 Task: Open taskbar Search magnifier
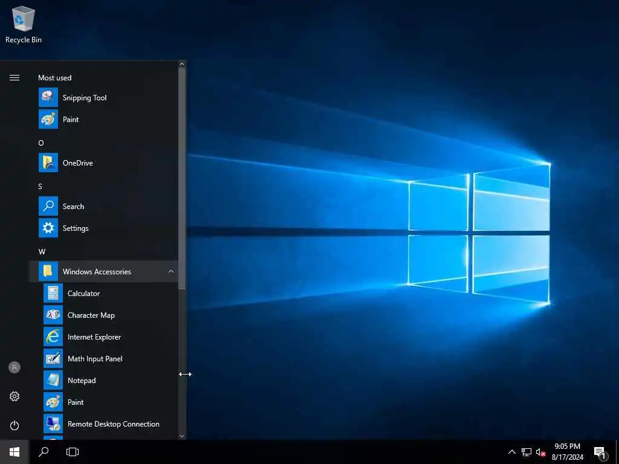(44, 452)
